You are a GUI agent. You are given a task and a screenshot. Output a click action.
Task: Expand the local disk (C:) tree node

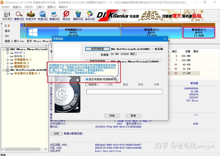click(x=8, y=60)
